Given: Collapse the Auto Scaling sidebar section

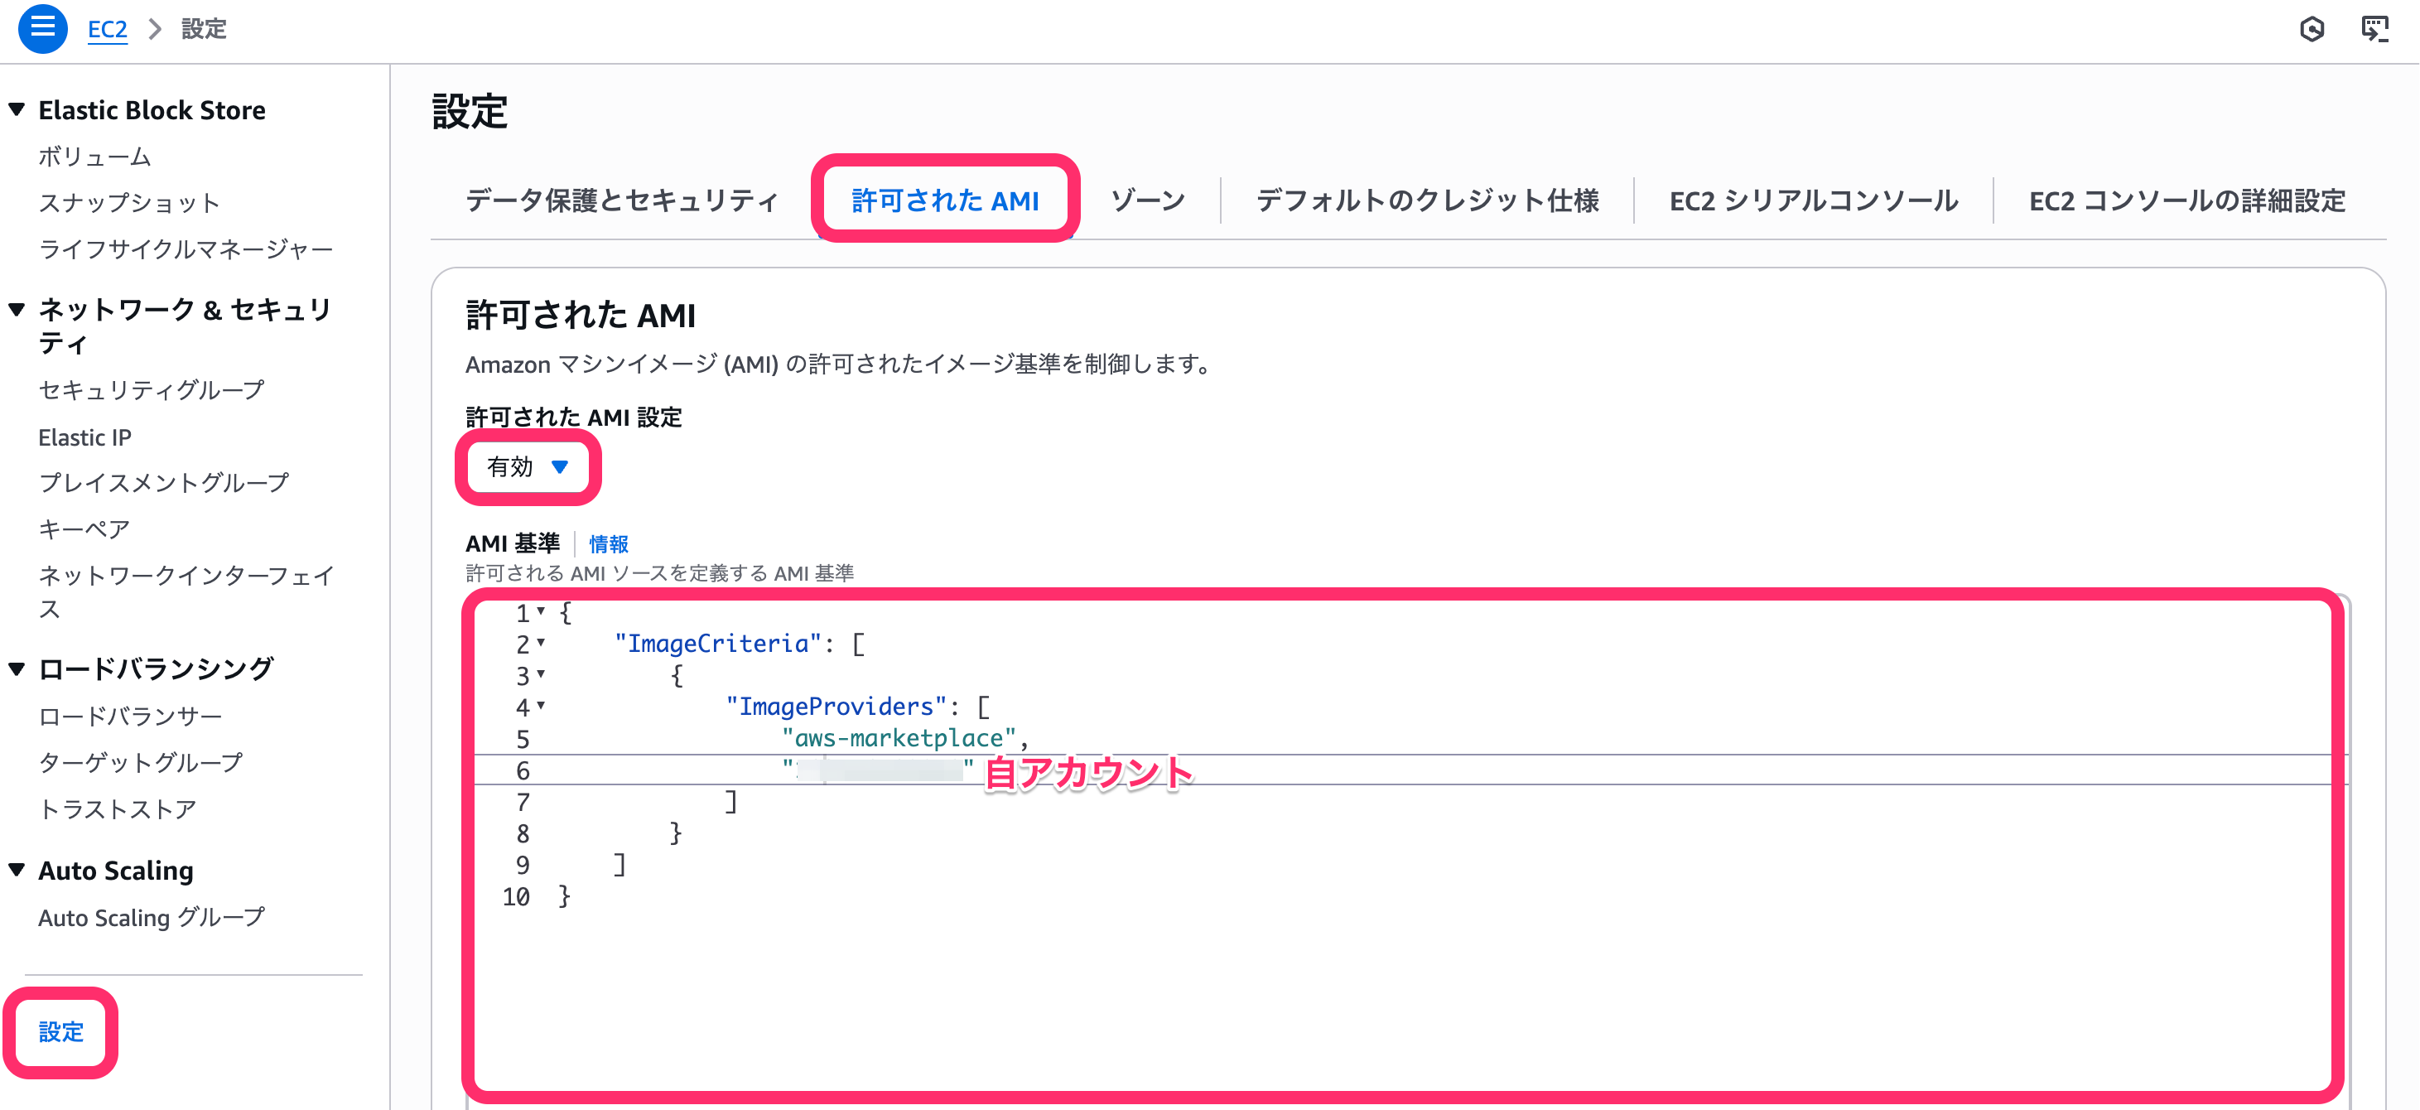Looking at the screenshot, I should 17,871.
